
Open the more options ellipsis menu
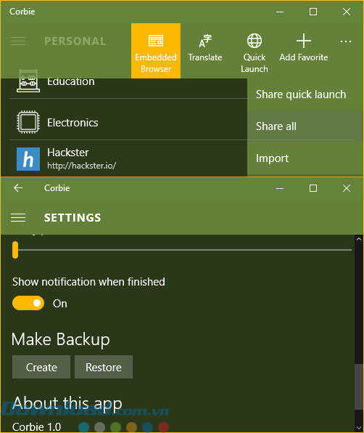pyautogui.click(x=346, y=41)
